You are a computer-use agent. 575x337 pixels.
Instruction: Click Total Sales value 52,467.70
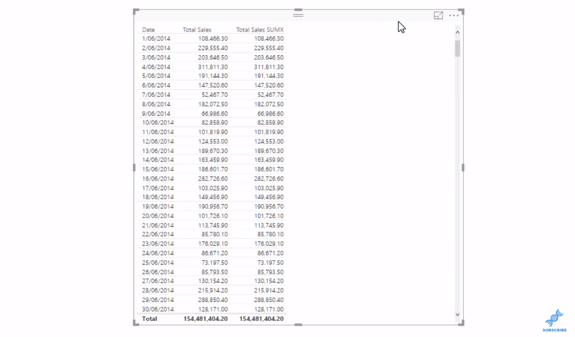tap(215, 95)
